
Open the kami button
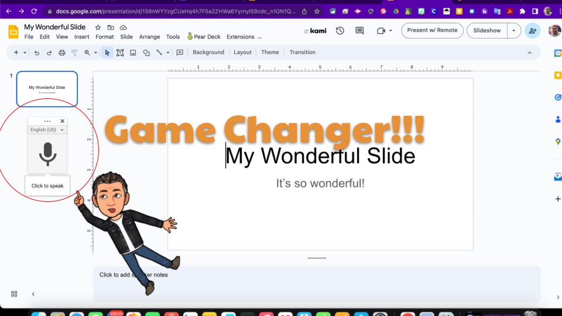pos(316,31)
